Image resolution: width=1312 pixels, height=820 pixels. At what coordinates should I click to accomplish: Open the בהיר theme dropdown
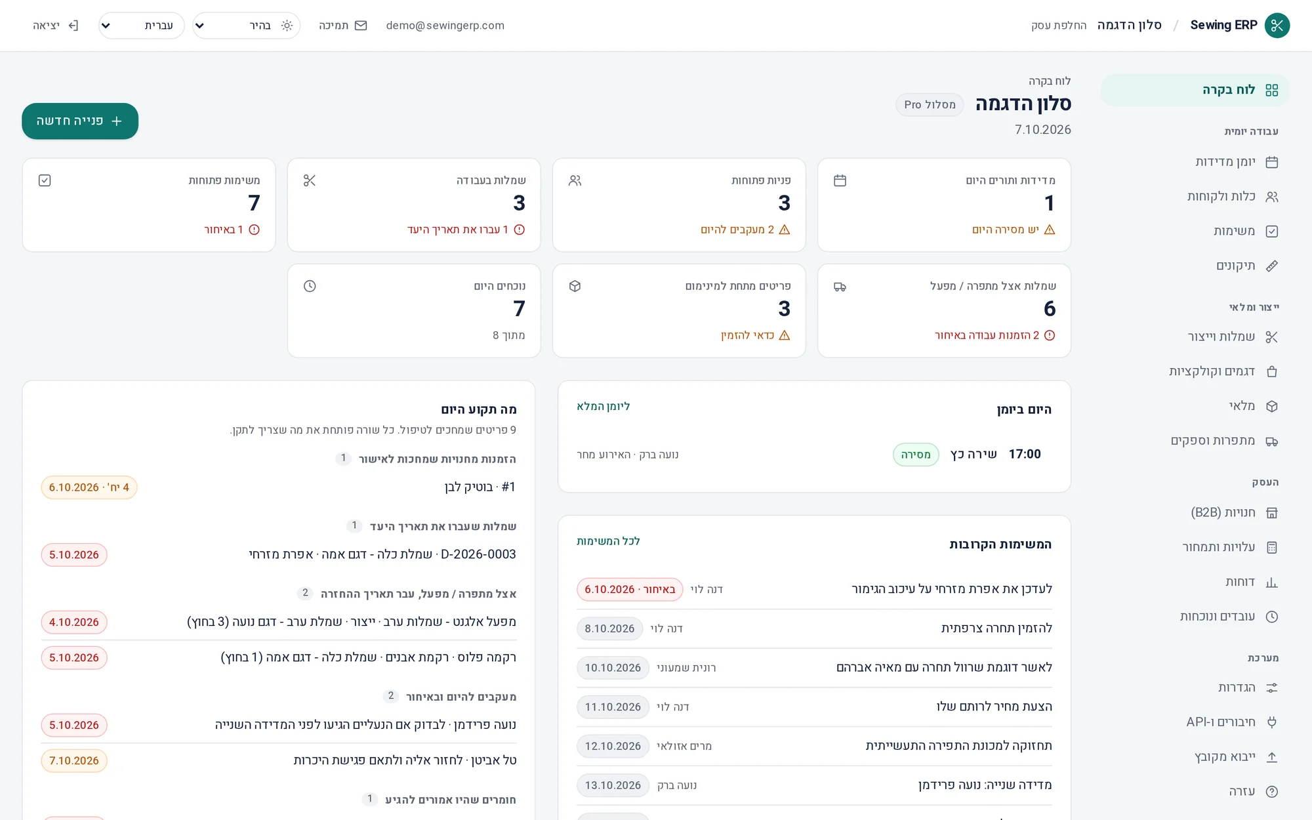(246, 26)
